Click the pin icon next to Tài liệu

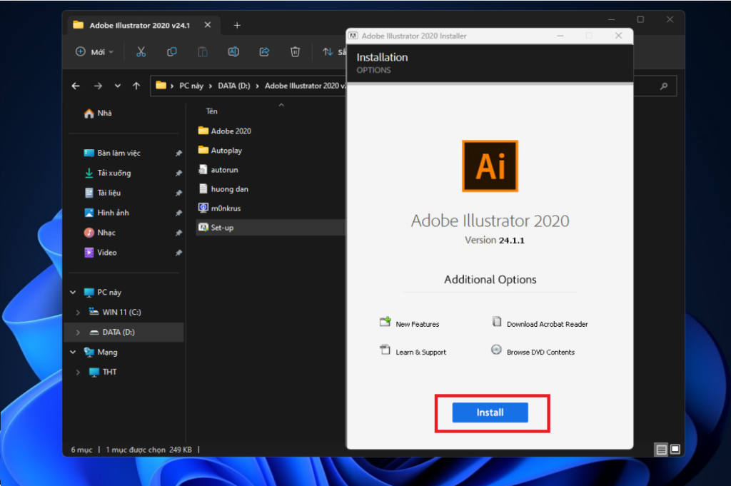point(178,193)
